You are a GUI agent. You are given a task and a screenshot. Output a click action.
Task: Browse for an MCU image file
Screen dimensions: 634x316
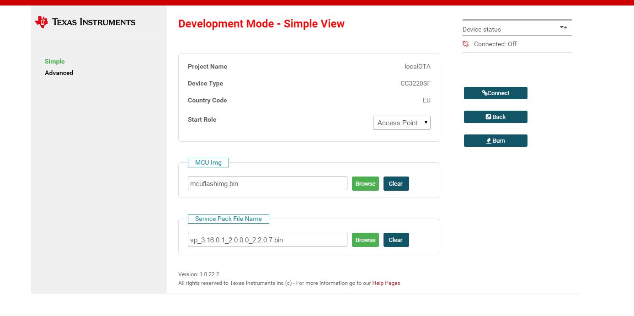[x=365, y=183]
